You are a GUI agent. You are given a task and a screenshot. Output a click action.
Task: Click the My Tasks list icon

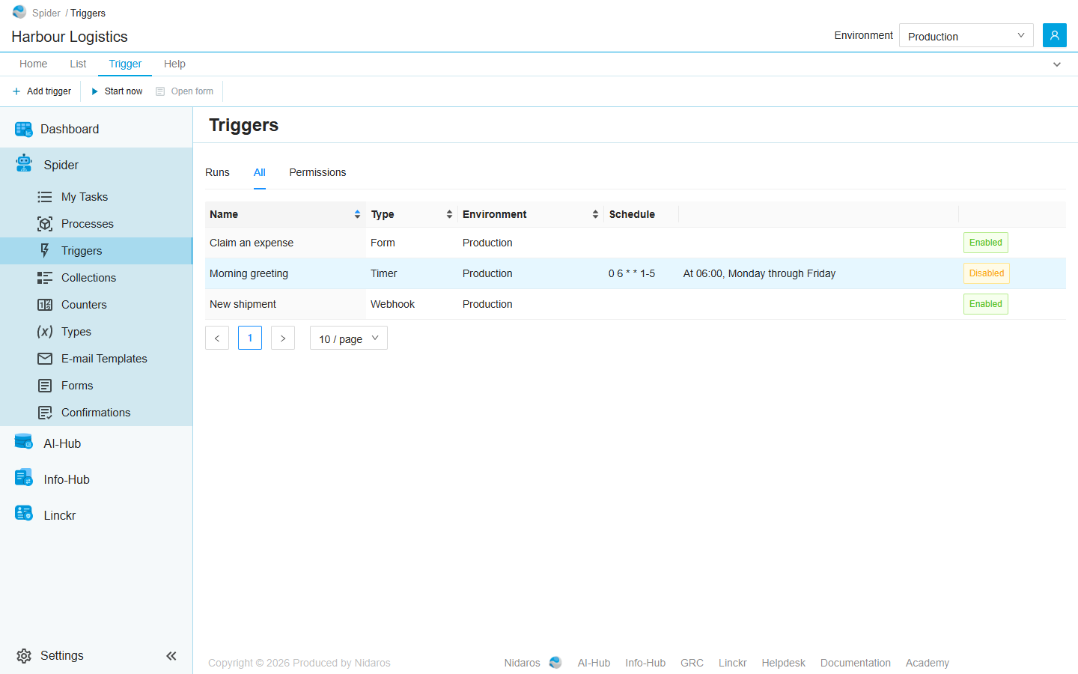click(x=45, y=197)
